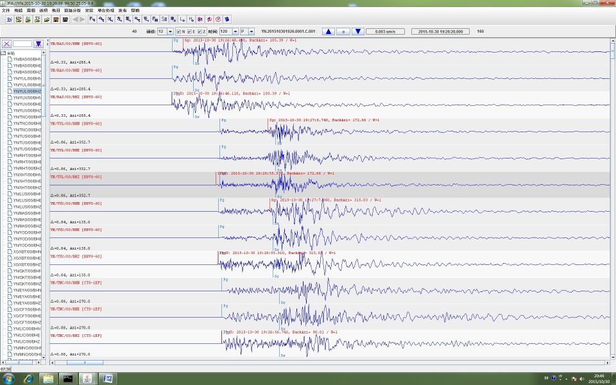Open the phase dropdown showing P
Viewport: 616px width, 385px height.
pos(247,31)
